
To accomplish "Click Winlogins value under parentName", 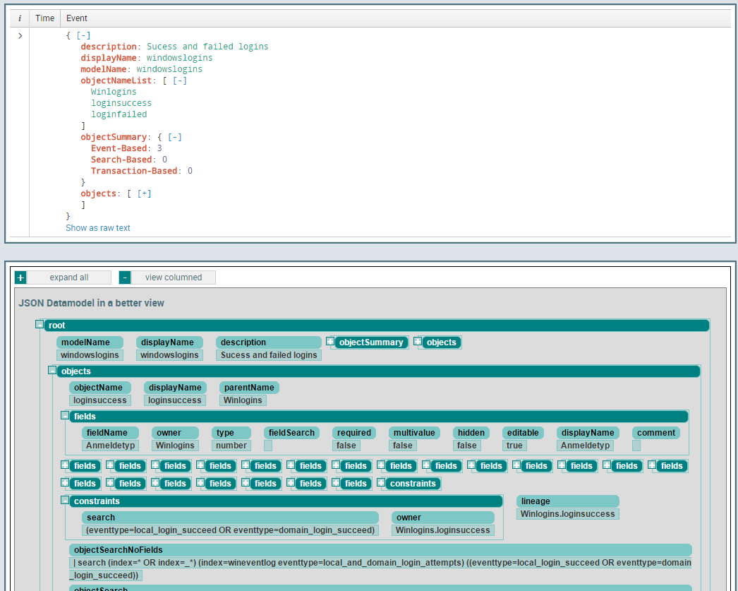I will [x=243, y=400].
